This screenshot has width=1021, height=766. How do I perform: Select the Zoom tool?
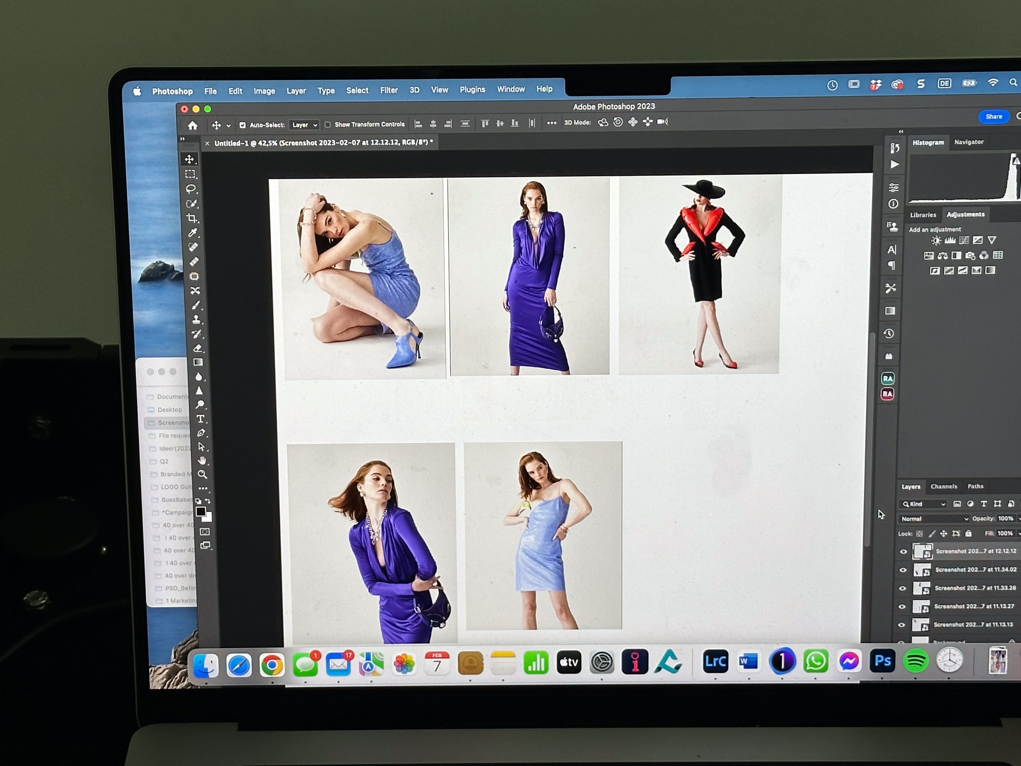point(202,474)
